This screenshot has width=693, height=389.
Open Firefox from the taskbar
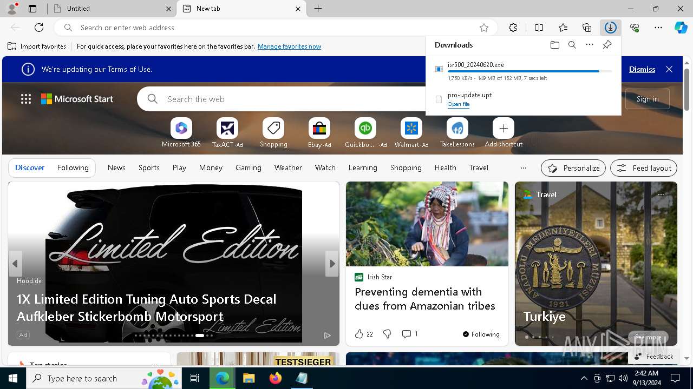coord(276,378)
